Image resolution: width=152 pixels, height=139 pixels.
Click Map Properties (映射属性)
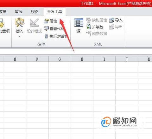pyautogui.click(x=97, y=20)
